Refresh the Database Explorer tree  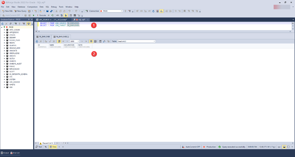click(3, 24)
